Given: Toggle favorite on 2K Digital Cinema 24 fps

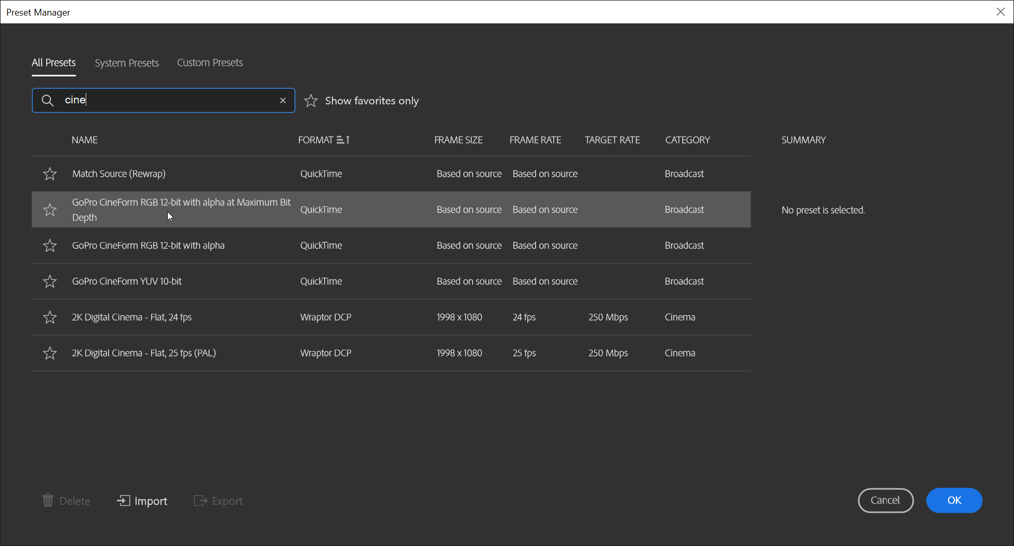Looking at the screenshot, I should pos(50,317).
